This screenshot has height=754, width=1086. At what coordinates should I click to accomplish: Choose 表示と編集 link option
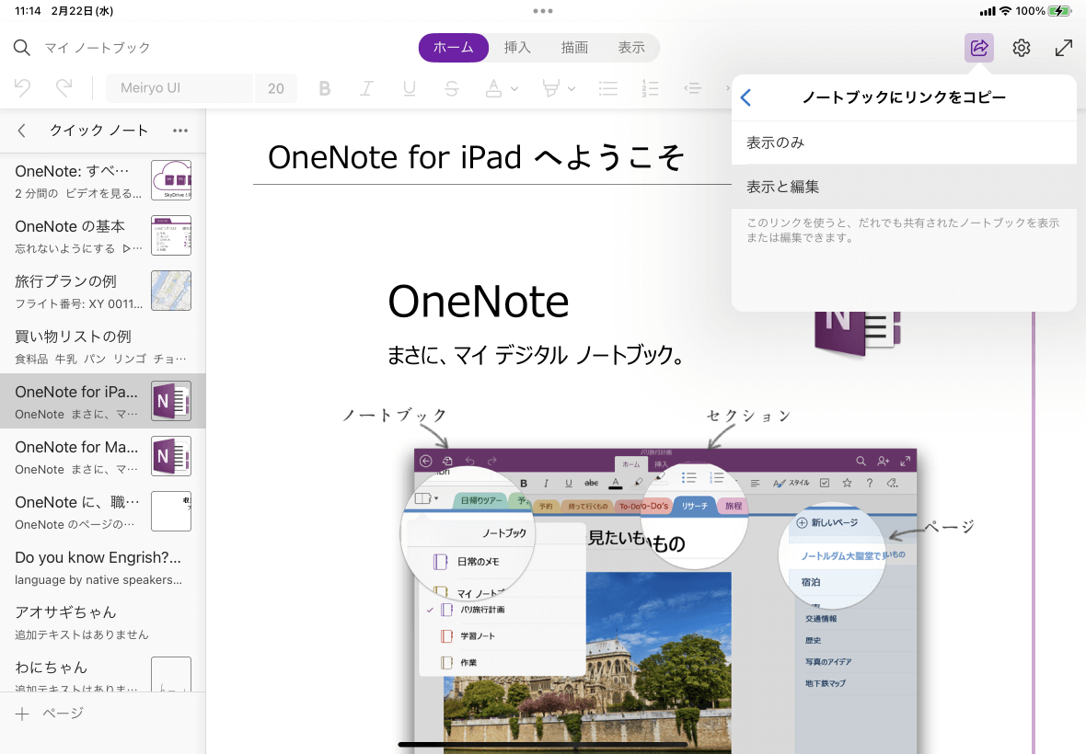[x=904, y=187]
